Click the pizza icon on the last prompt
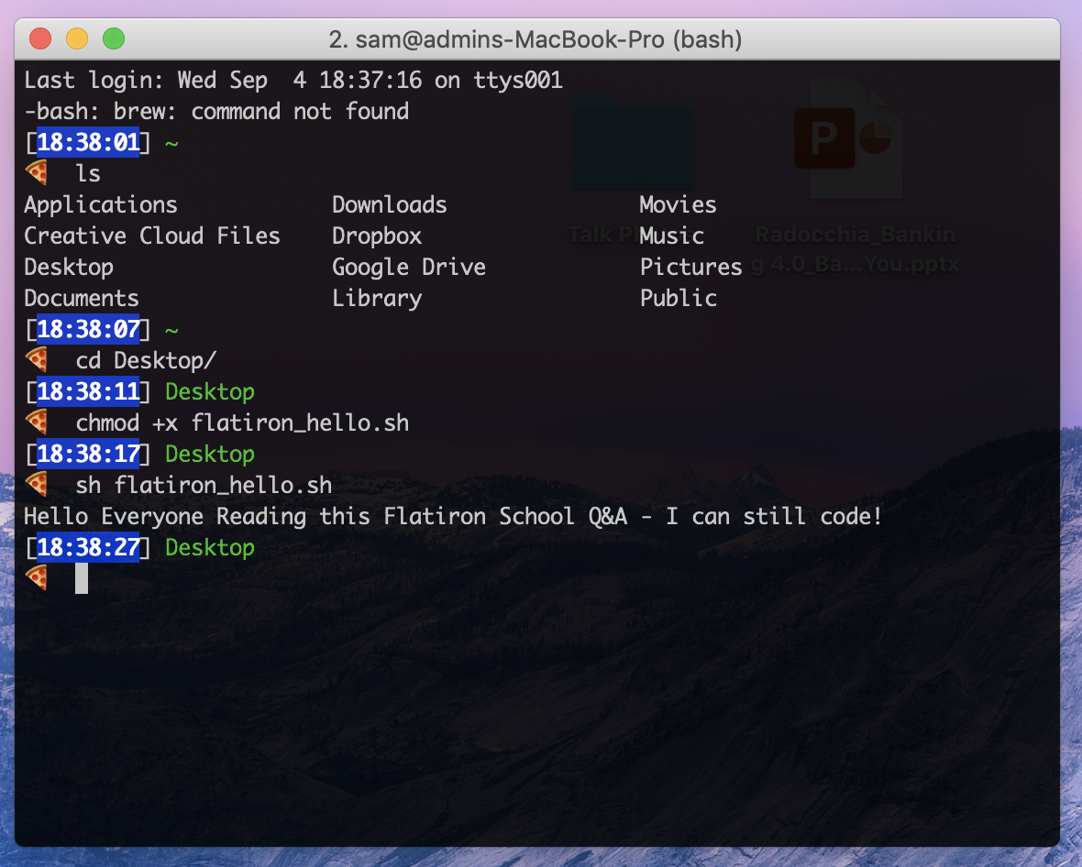The height and width of the screenshot is (867, 1082). click(x=38, y=576)
